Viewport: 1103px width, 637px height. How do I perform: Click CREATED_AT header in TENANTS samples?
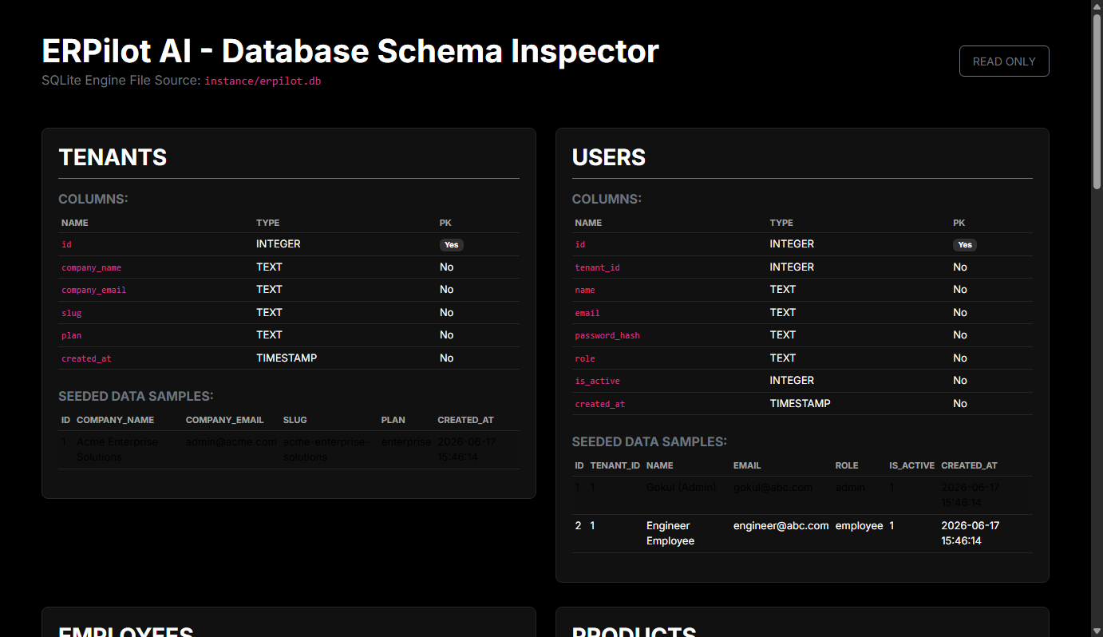[465, 420]
